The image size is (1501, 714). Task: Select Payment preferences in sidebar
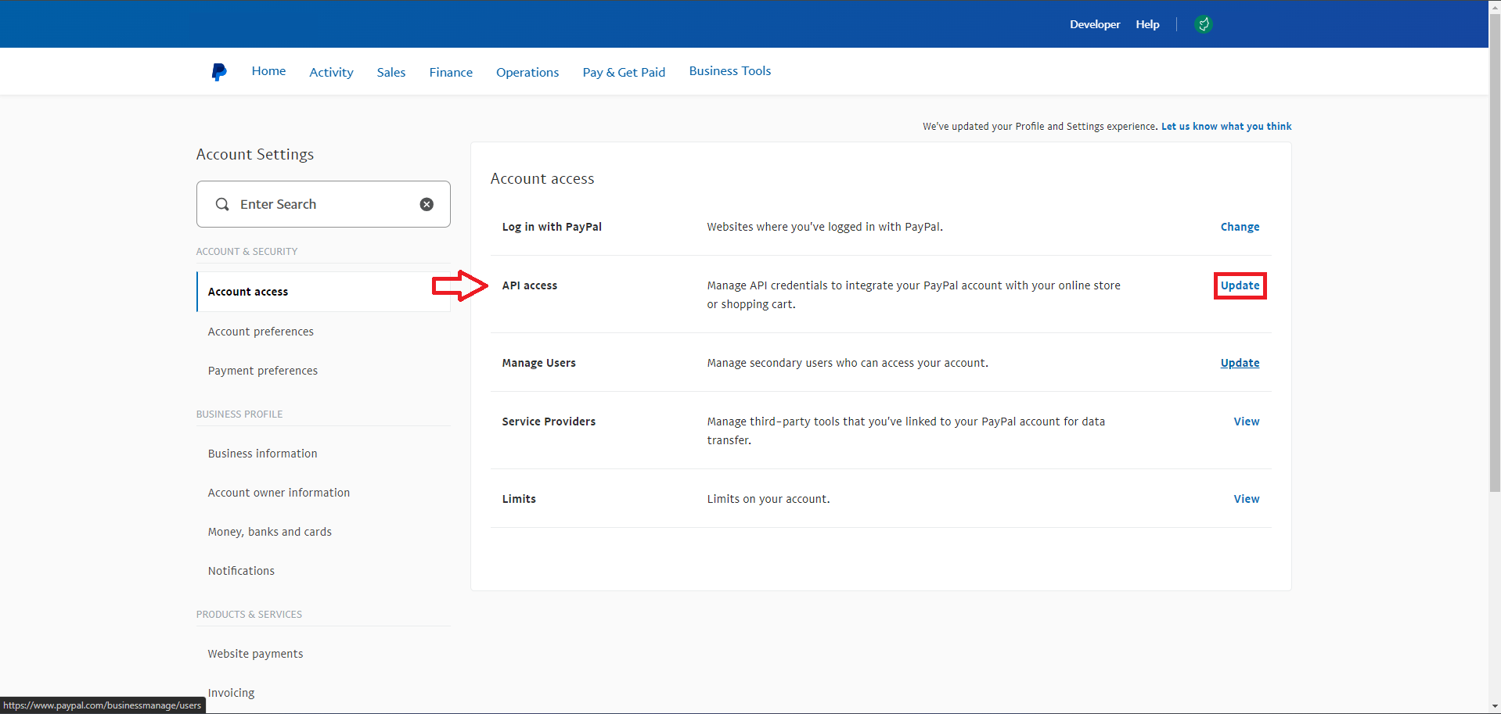coord(263,371)
